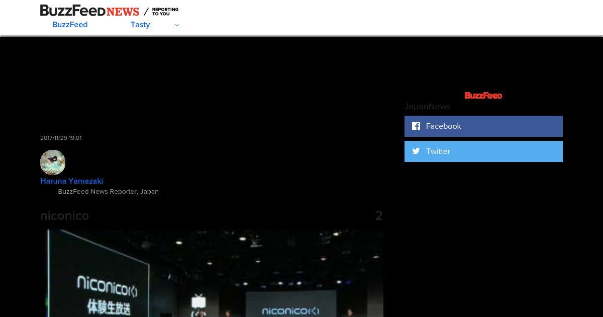Click the article date 2017/11/29 19:01

pyautogui.click(x=61, y=138)
